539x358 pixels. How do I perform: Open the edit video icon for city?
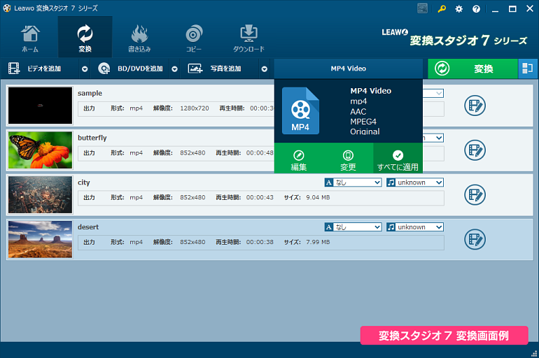pos(475,195)
